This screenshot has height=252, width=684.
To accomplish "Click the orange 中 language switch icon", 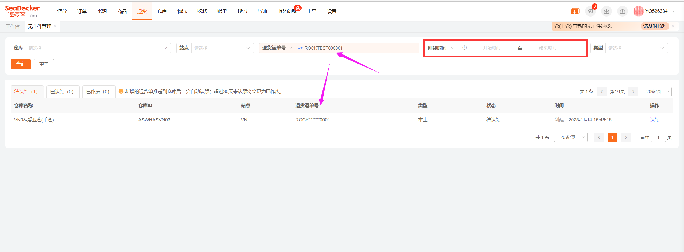I will point(575,11).
